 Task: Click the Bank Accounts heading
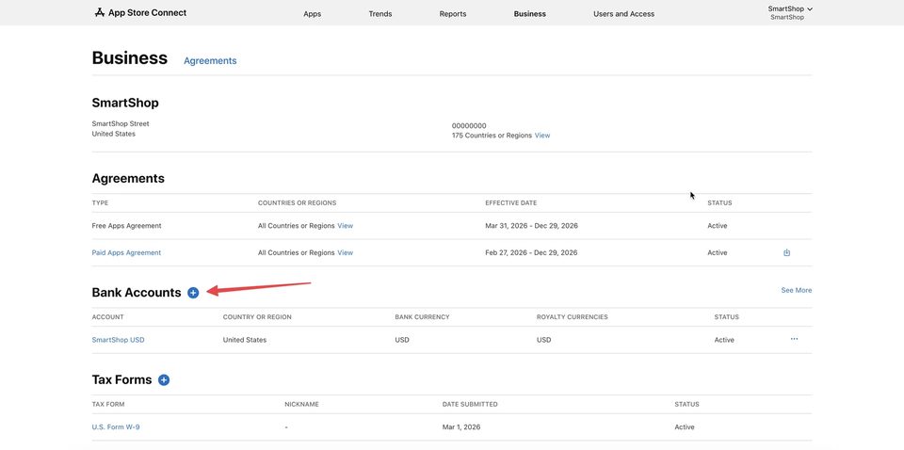[x=136, y=293]
